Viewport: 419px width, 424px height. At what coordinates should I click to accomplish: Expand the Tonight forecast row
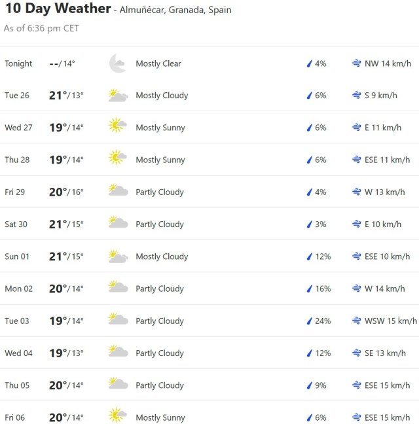[x=209, y=63]
